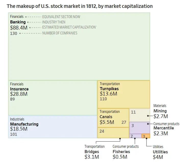Viewport: 181px width, 162px height.
Task: Click the "EQUIVALENT SECTOR NOW" legend text
Action: click(x=61, y=17)
